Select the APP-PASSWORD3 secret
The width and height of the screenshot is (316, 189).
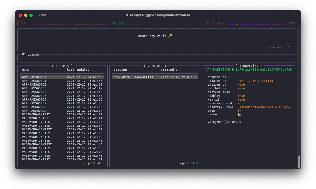coord(62,88)
